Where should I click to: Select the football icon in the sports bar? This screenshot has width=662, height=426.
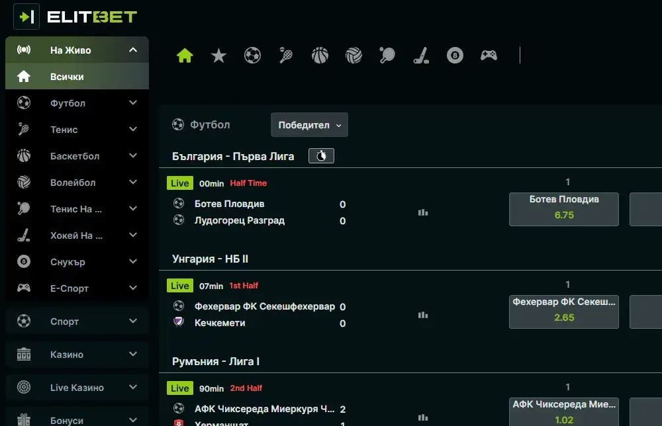coord(252,56)
